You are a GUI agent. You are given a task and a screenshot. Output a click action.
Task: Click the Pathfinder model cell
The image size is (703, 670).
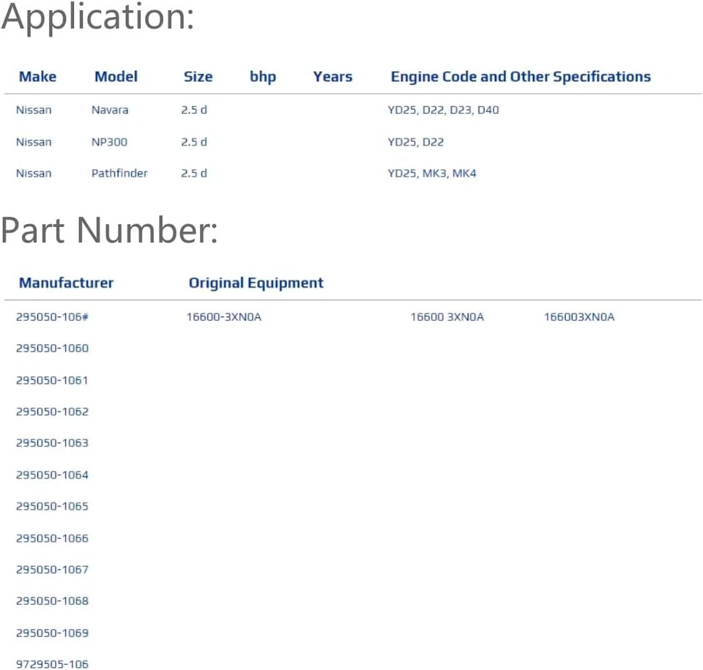tap(119, 174)
